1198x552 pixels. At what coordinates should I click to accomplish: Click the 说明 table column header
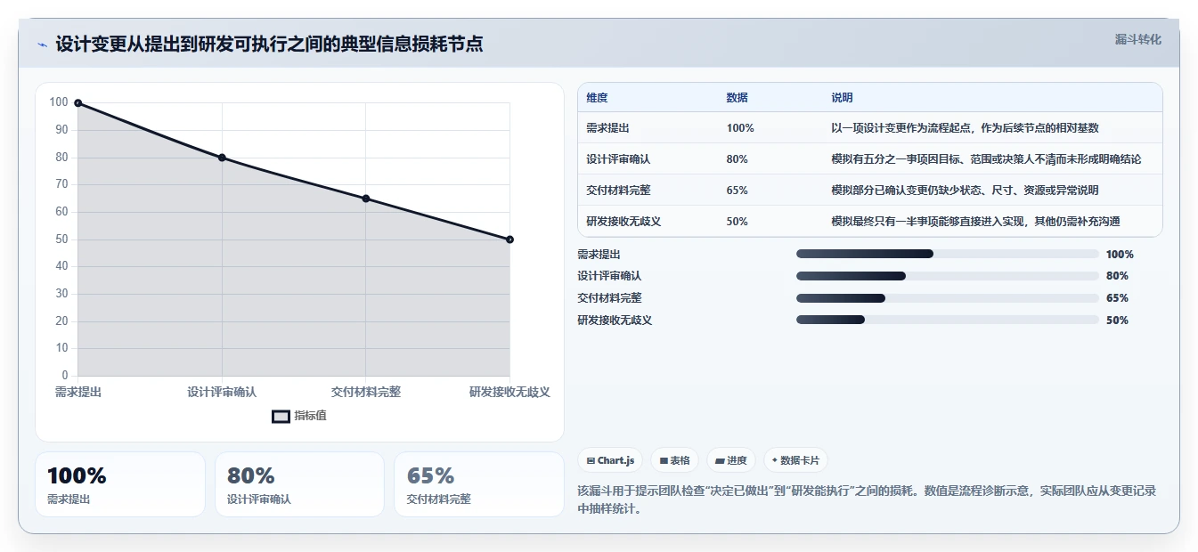tap(842, 98)
